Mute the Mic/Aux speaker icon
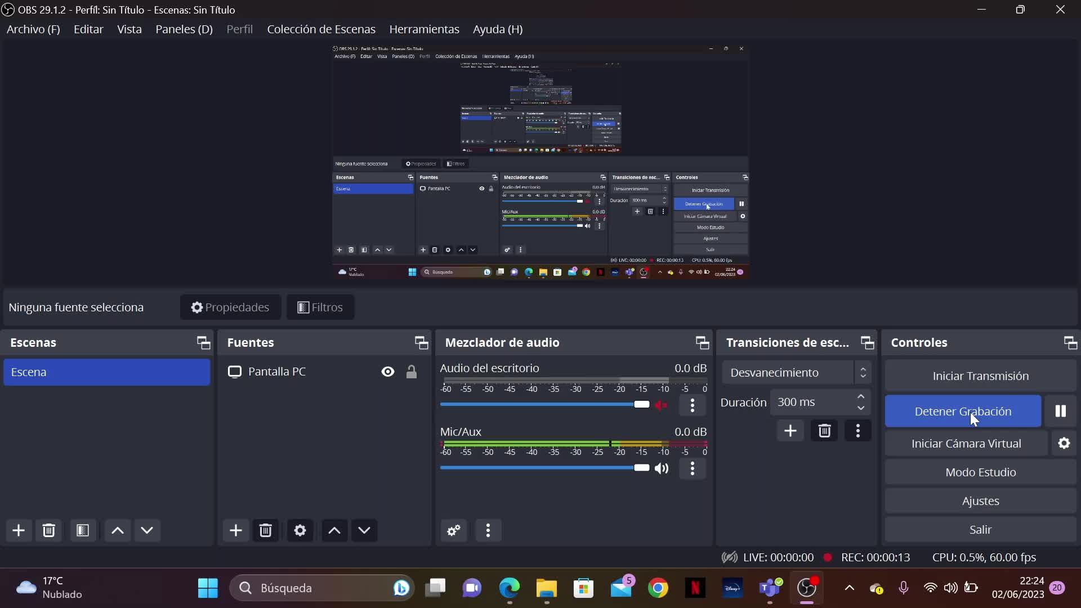Image resolution: width=1081 pixels, height=608 pixels. point(662,468)
